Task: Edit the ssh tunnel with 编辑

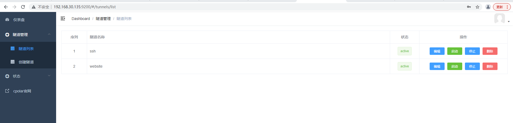Action: 437,51
